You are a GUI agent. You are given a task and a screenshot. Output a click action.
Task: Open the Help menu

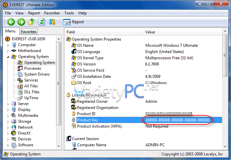[x=82, y=13]
